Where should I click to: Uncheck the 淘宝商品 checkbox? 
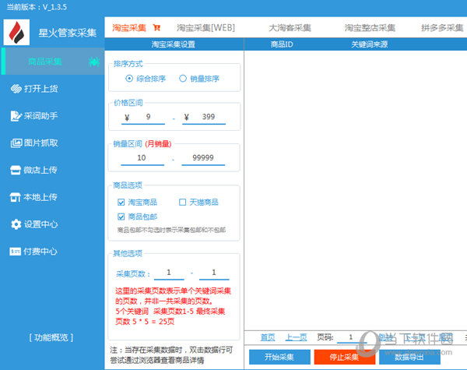point(121,203)
